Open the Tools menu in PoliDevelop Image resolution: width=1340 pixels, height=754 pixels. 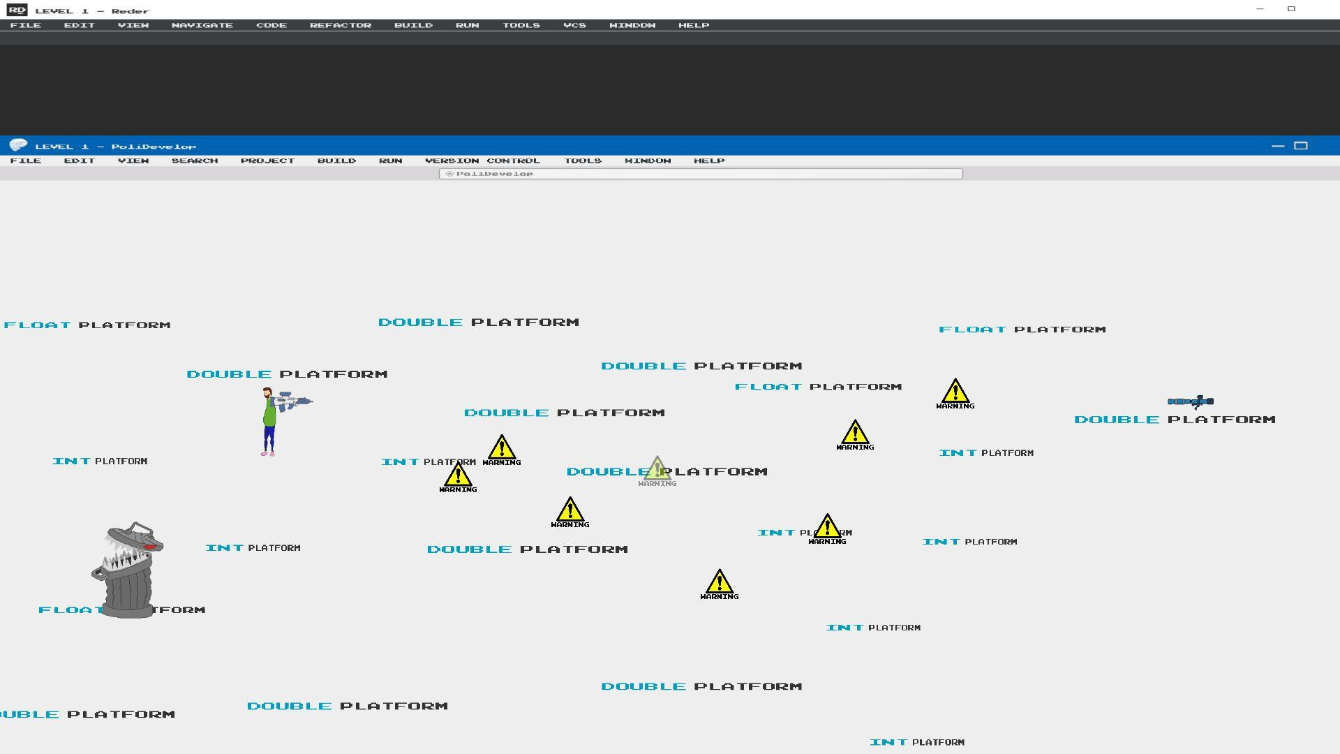tap(583, 161)
